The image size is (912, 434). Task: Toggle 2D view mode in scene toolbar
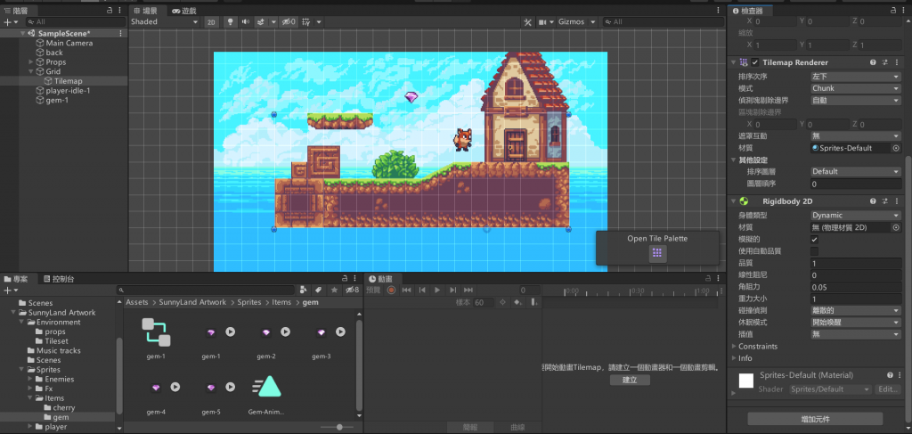tap(212, 21)
